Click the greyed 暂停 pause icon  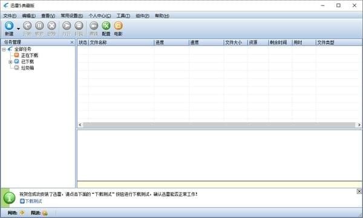[x=39, y=25]
